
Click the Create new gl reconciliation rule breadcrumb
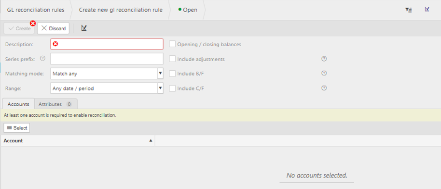pos(121,10)
